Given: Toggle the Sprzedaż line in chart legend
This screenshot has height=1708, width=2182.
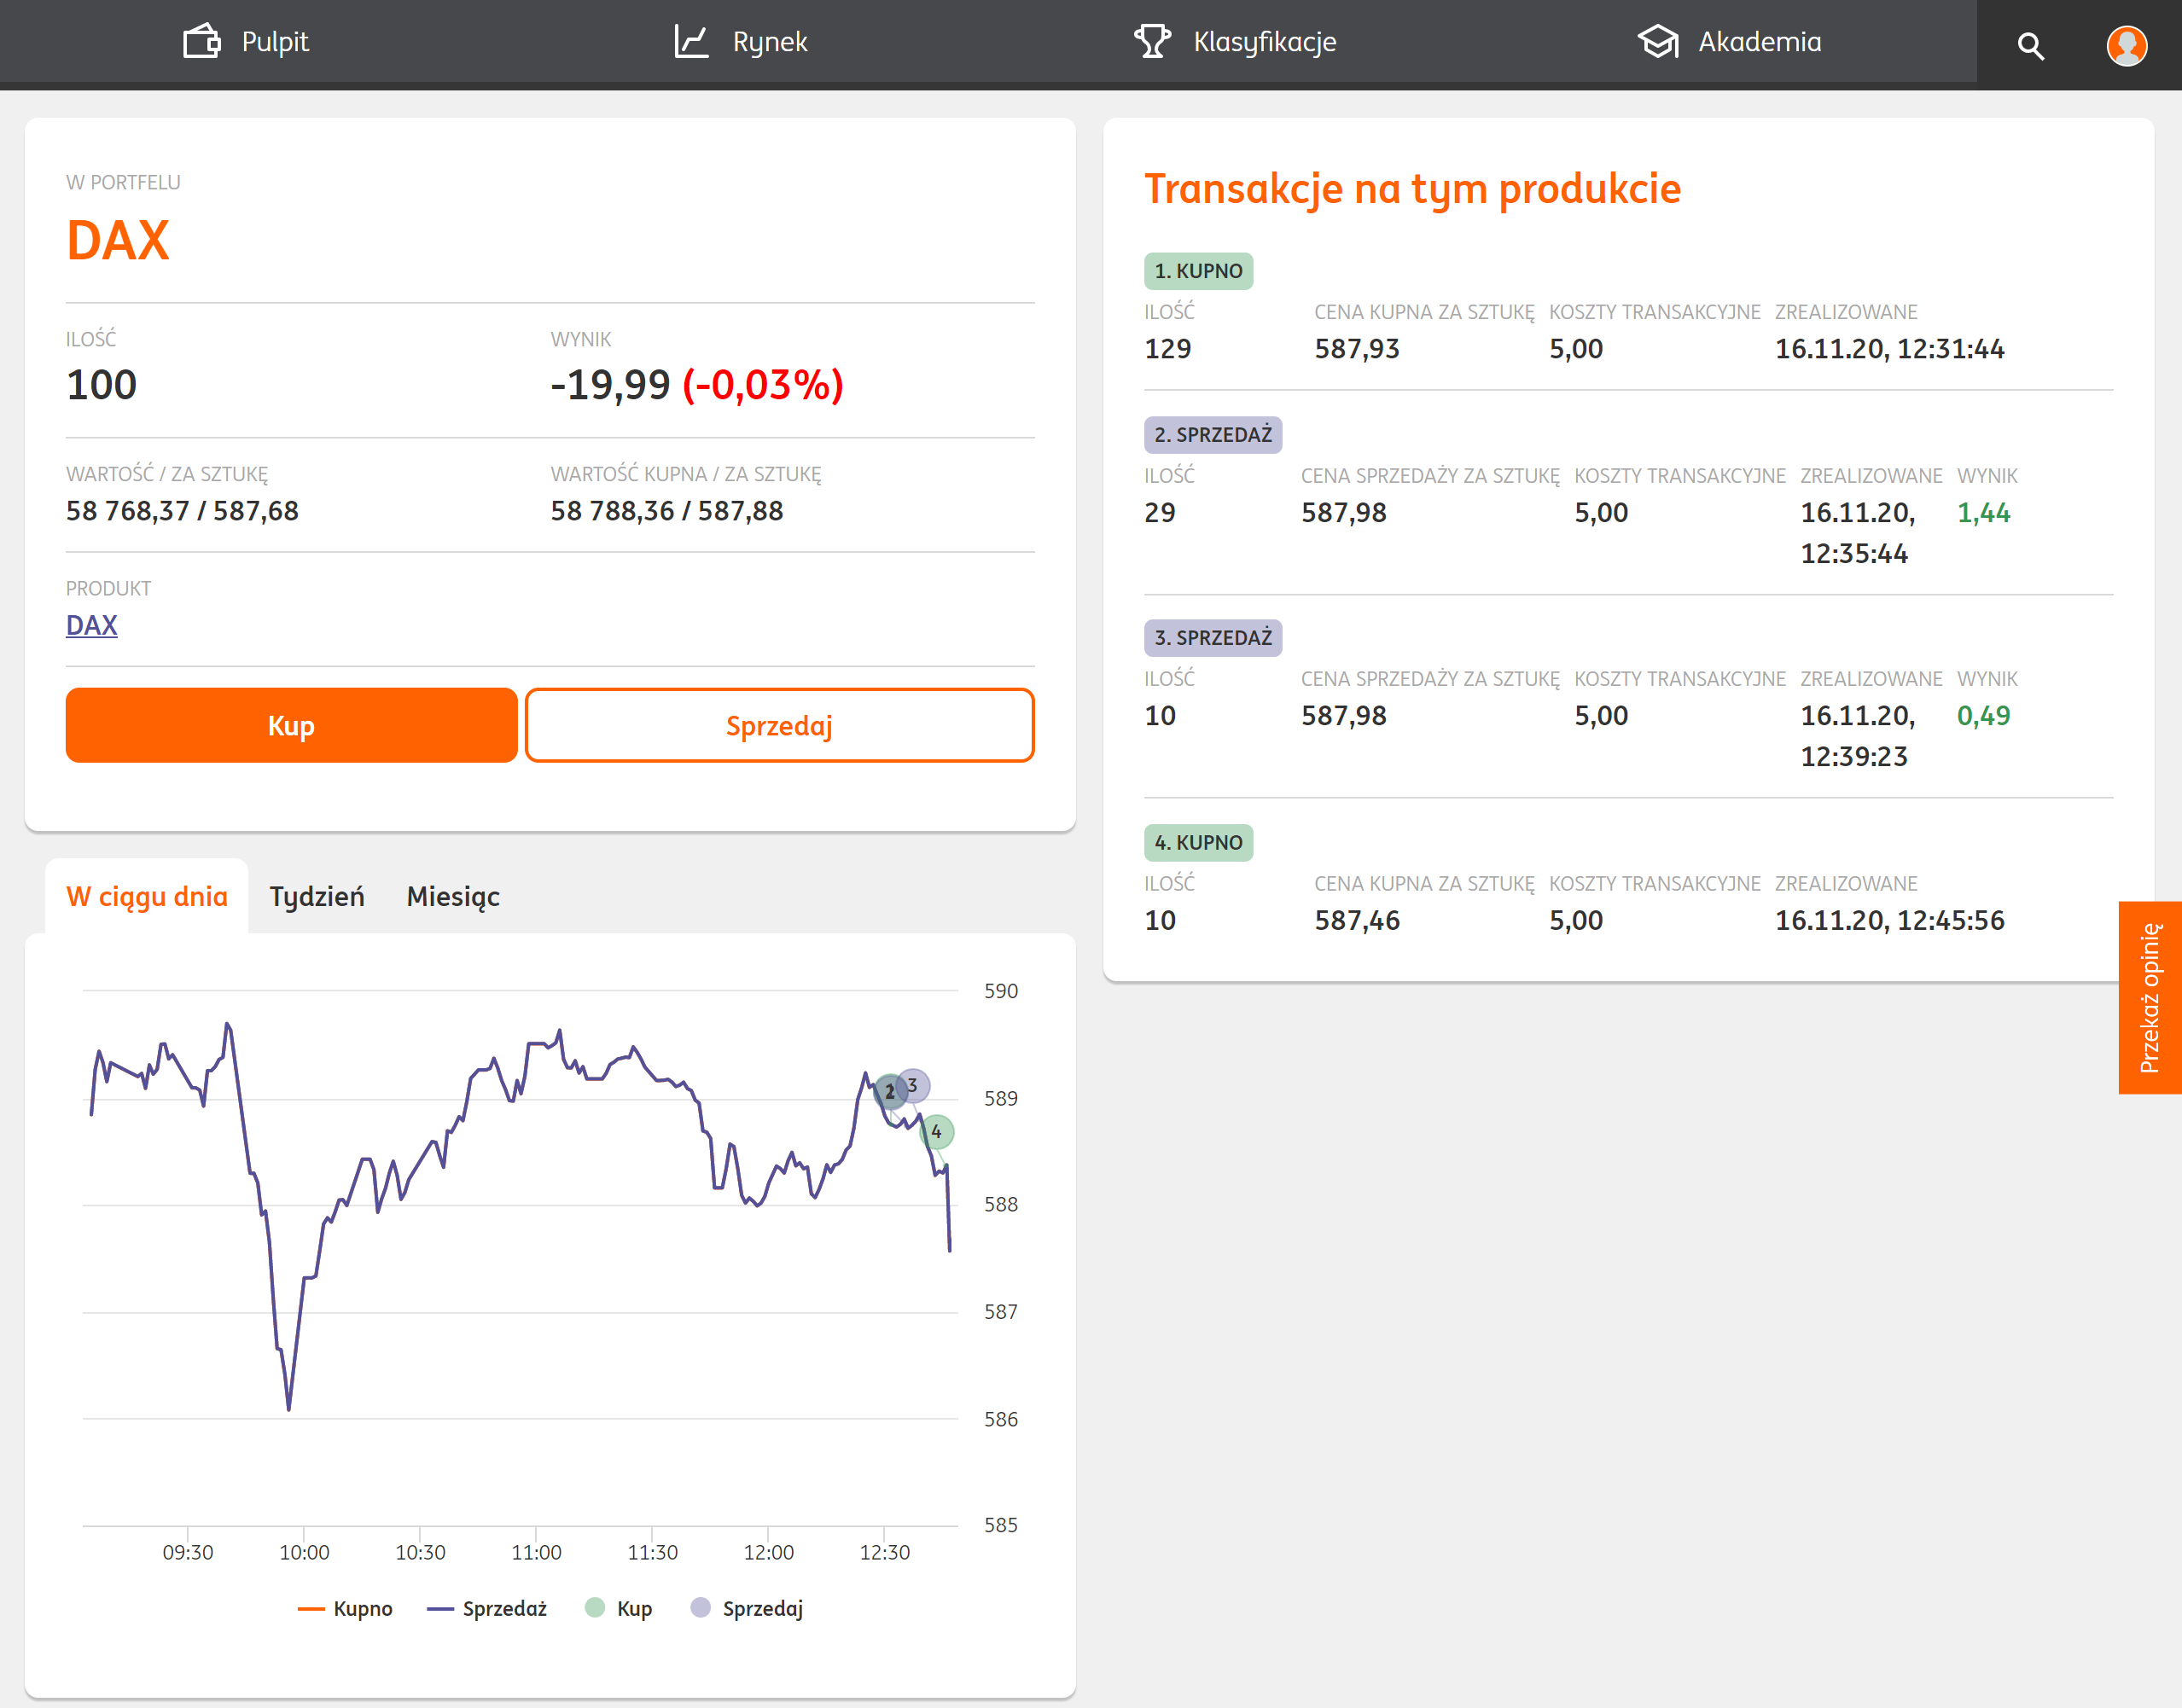Looking at the screenshot, I should tap(487, 1608).
